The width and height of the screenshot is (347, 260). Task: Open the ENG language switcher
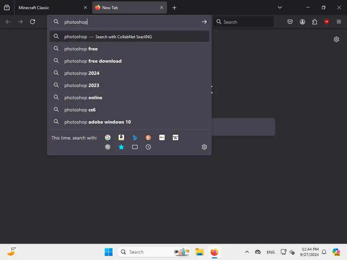coord(270,252)
